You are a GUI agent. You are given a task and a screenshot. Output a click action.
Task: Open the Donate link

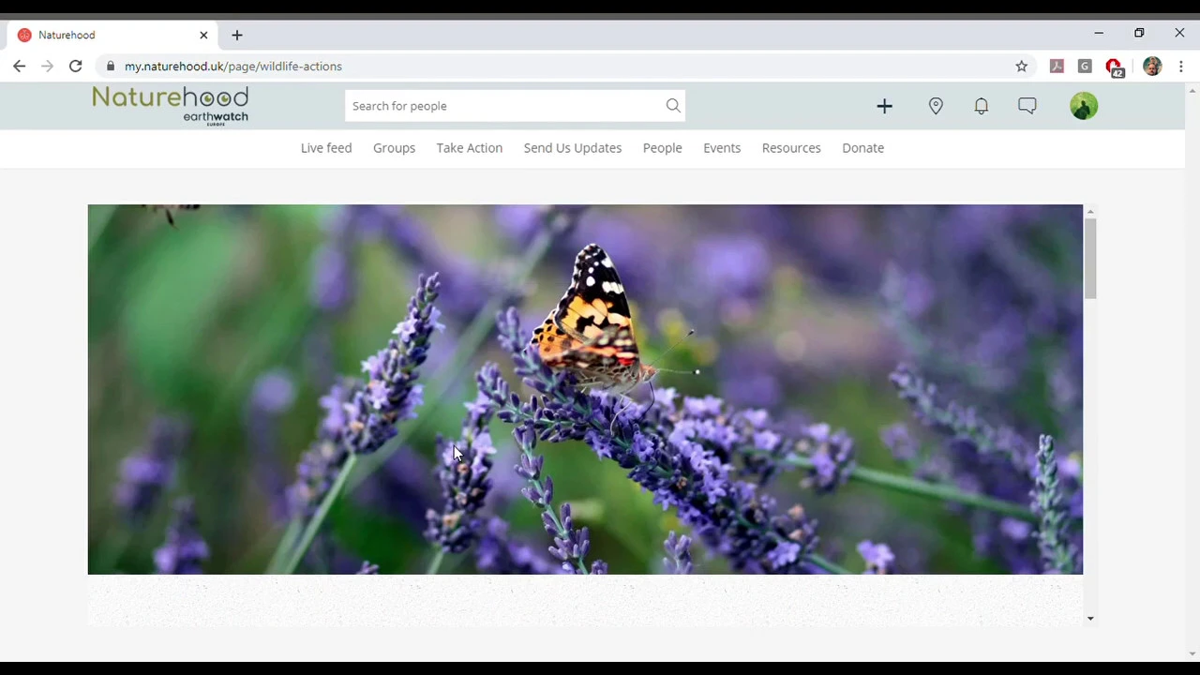[x=862, y=148]
